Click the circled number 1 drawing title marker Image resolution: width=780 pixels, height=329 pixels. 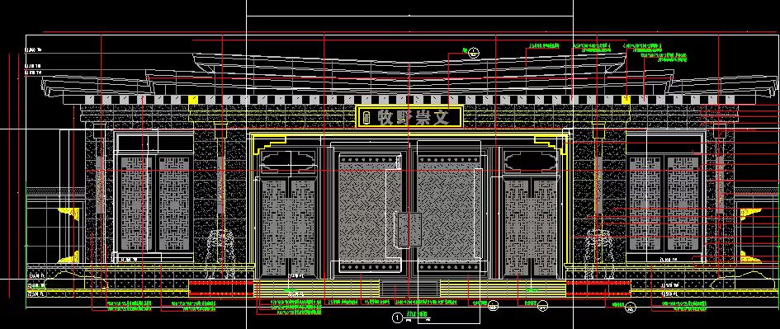point(397,317)
